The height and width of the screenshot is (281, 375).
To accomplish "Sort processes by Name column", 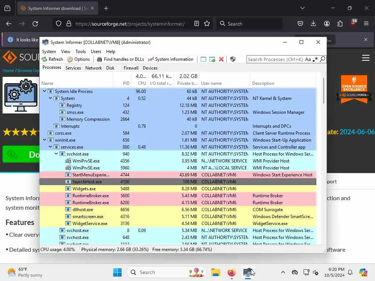I will coord(76,83).
